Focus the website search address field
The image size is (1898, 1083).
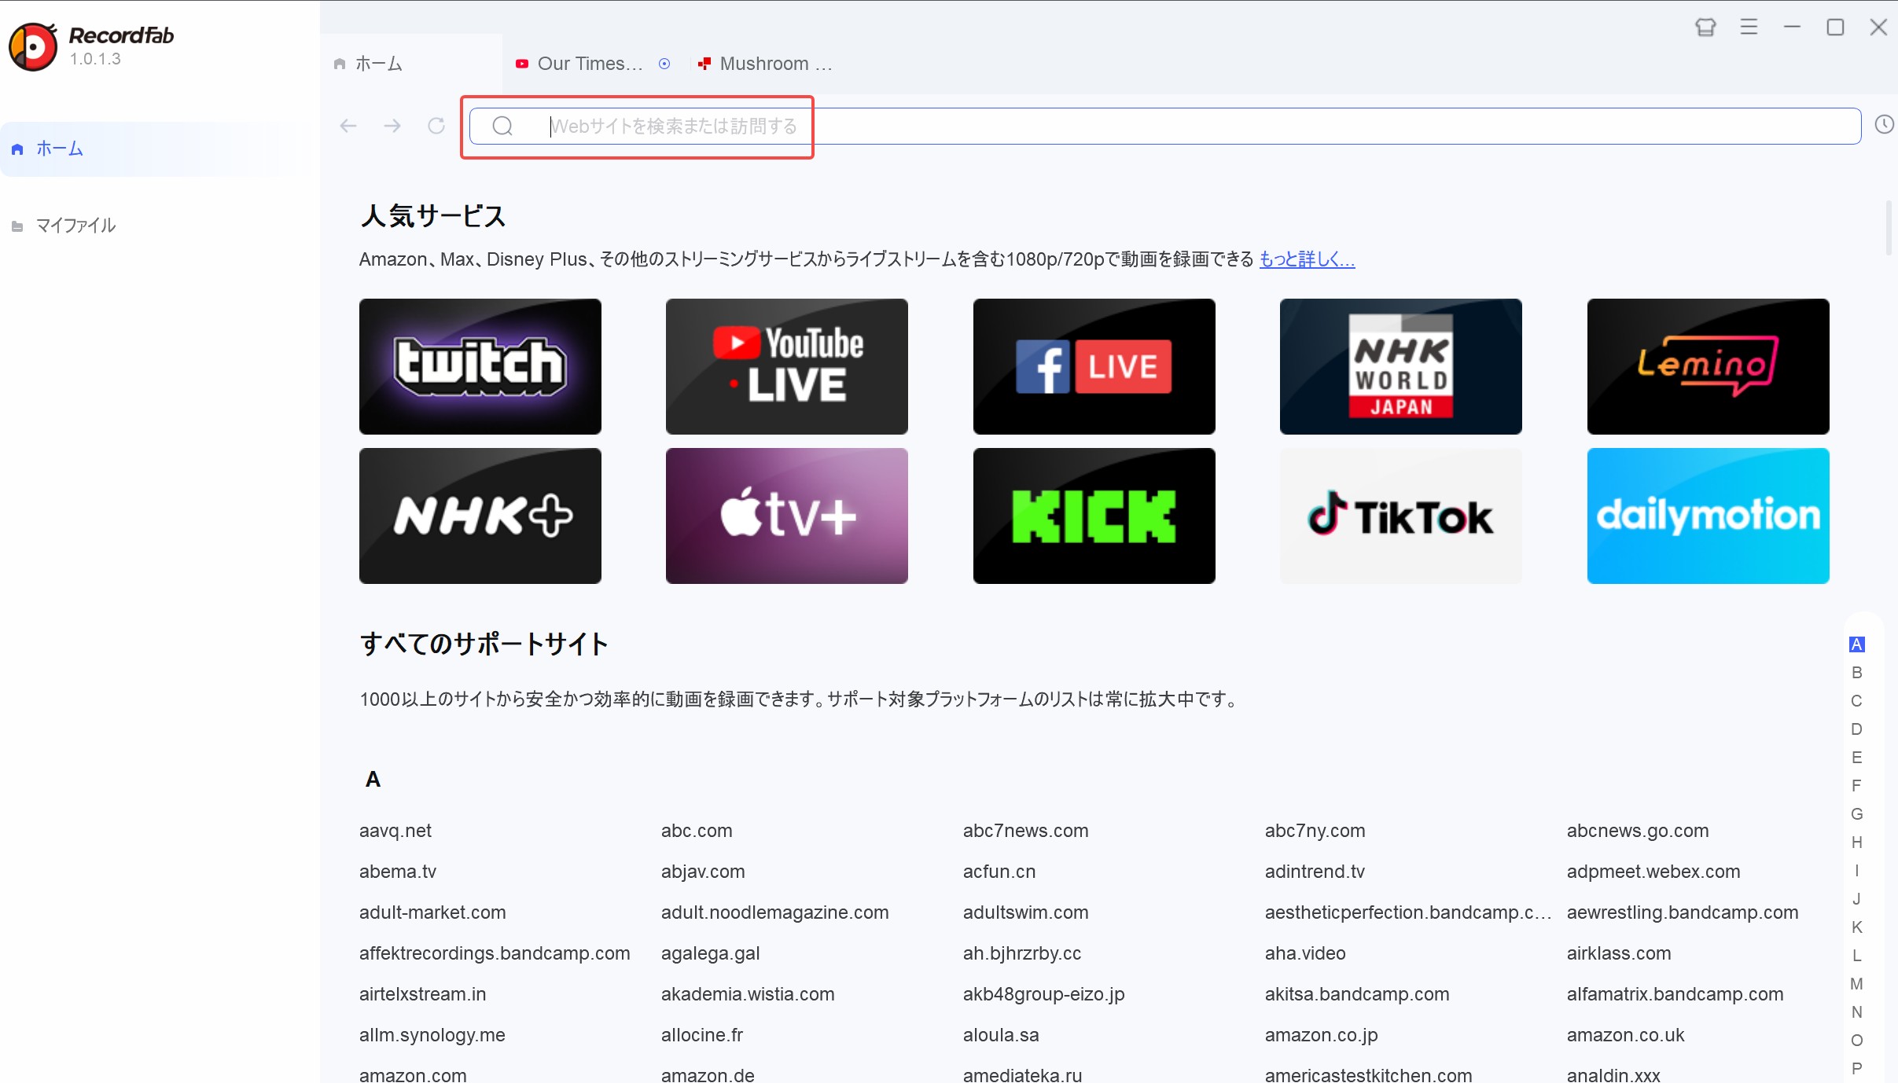[x=1165, y=126]
